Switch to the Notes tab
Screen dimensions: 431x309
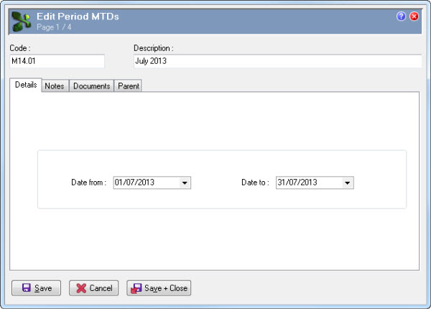55,86
